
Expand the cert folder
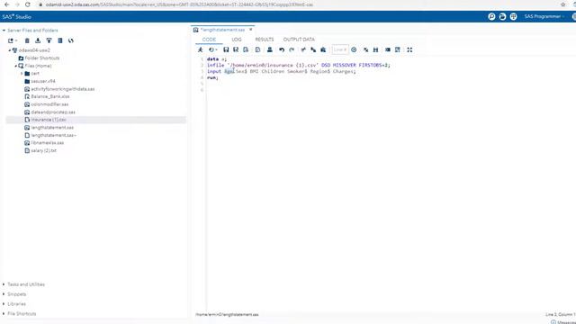click(22, 74)
